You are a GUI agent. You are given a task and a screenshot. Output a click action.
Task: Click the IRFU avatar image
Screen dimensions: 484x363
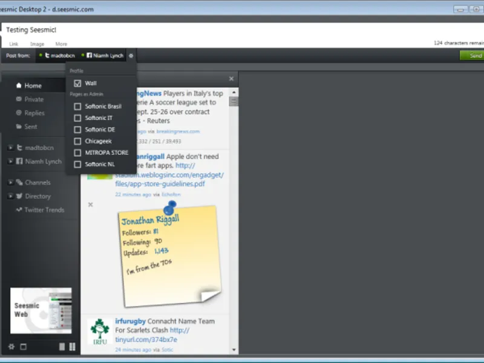point(100,332)
